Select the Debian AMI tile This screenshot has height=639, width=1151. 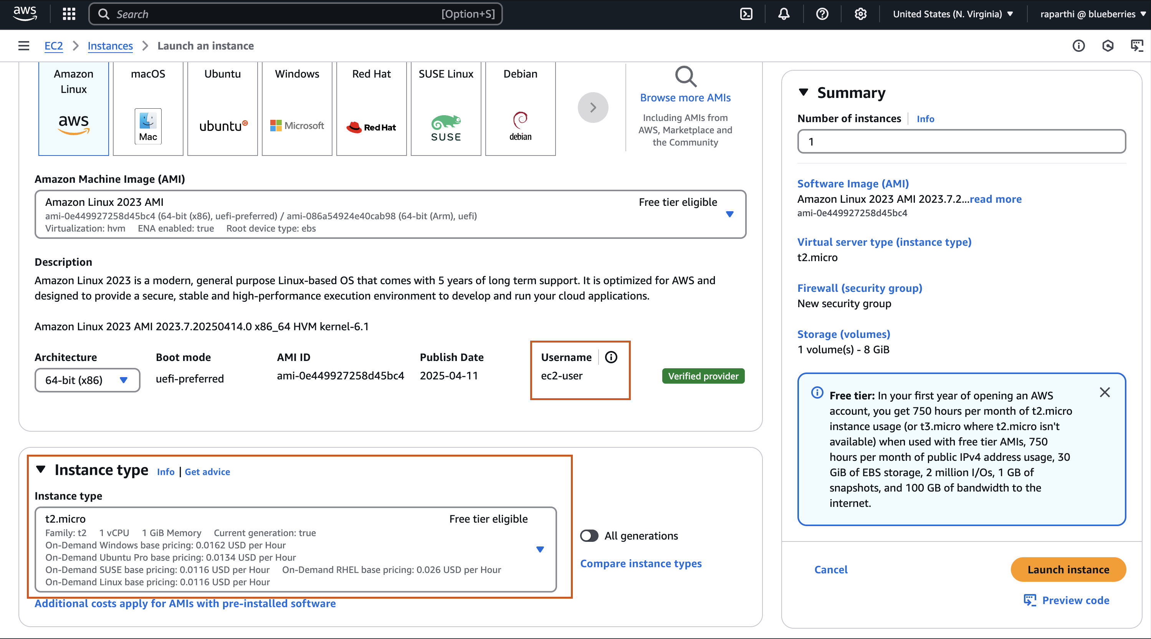click(521, 109)
